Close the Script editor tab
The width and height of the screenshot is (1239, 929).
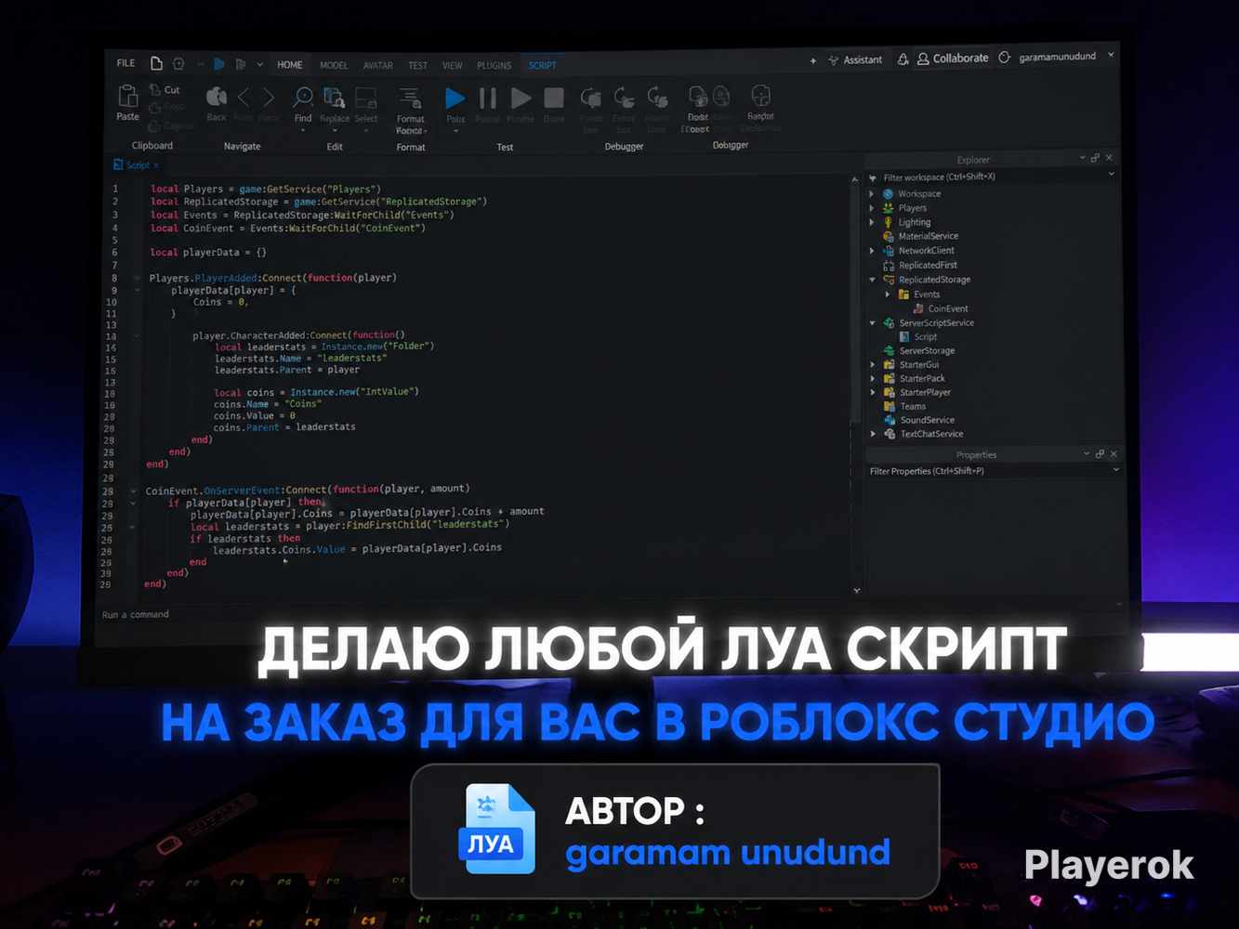coord(156,165)
